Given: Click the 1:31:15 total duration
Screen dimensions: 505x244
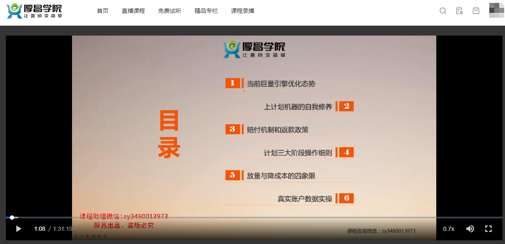Looking at the screenshot, I should click(63, 229).
